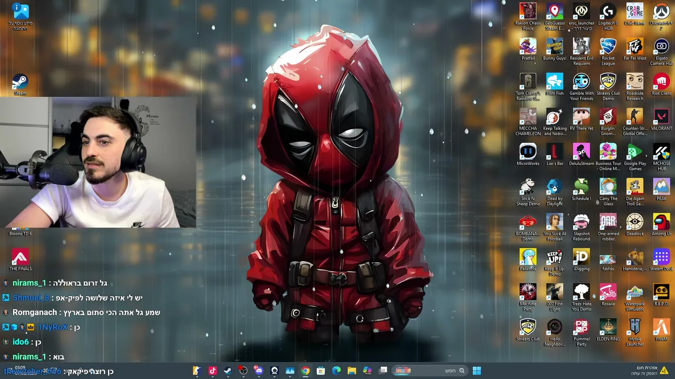Select the Carry The Glass shortcut
Image resolution: width=675 pixels, height=379 pixels.
(608, 192)
